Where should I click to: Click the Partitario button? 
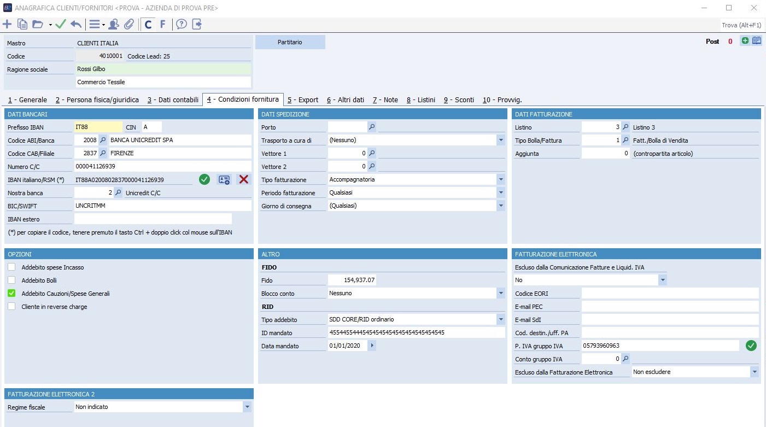coord(290,42)
